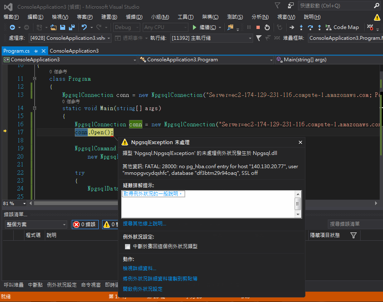Click the Open File folder icon

(x=54, y=27)
